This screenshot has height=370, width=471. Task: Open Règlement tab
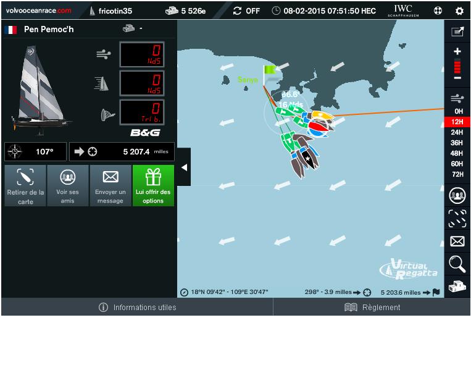point(372,307)
